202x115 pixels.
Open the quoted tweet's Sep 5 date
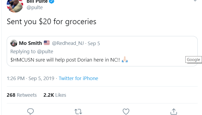(x=94, y=43)
